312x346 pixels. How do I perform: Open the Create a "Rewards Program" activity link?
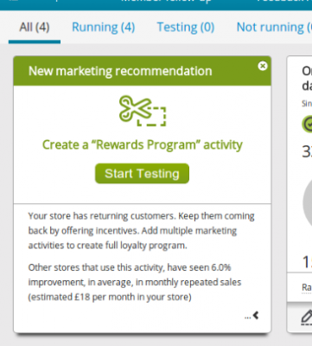[143, 144]
